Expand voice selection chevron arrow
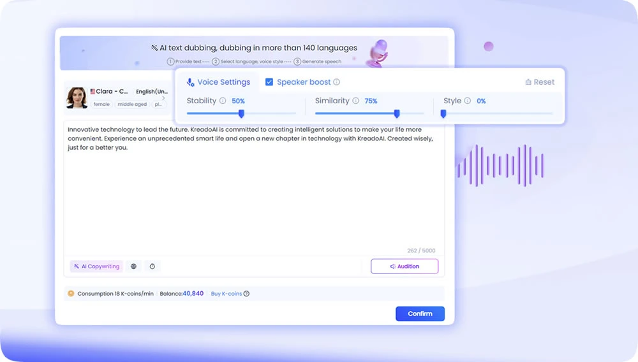The height and width of the screenshot is (362, 638). point(163,98)
